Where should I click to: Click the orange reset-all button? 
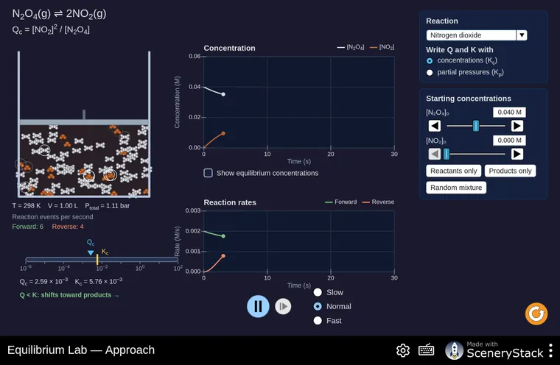[x=536, y=314]
